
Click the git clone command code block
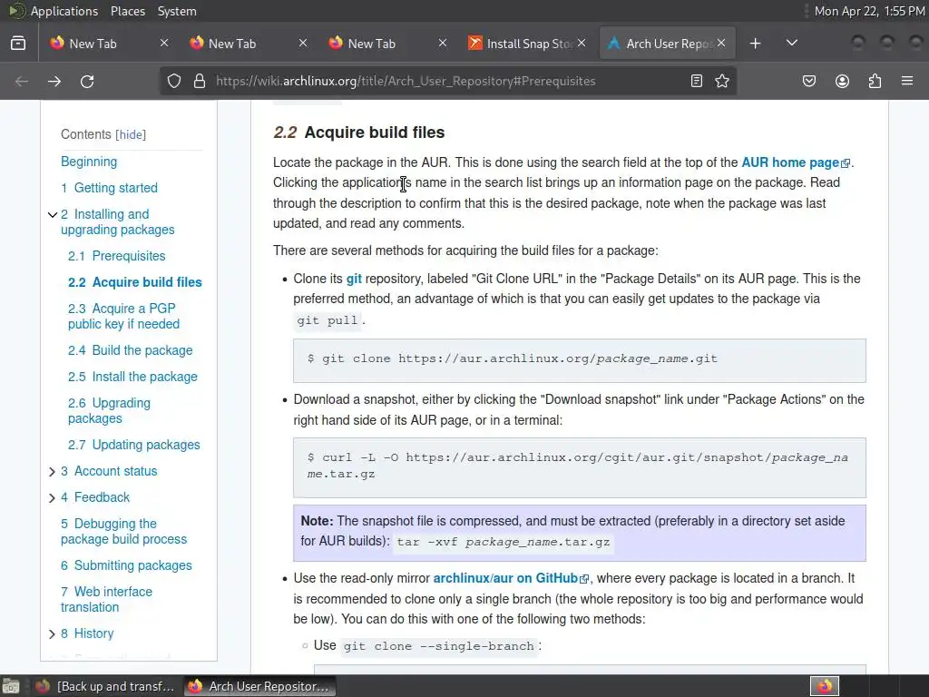pyautogui.click(x=580, y=360)
